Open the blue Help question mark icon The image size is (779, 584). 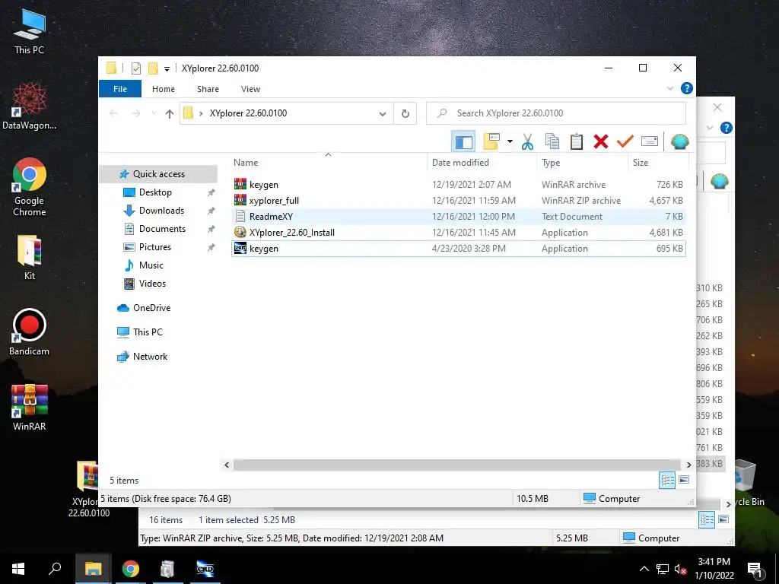(687, 88)
